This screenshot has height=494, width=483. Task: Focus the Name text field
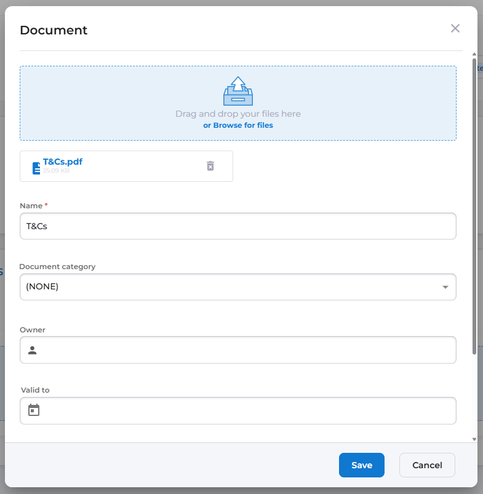click(238, 226)
